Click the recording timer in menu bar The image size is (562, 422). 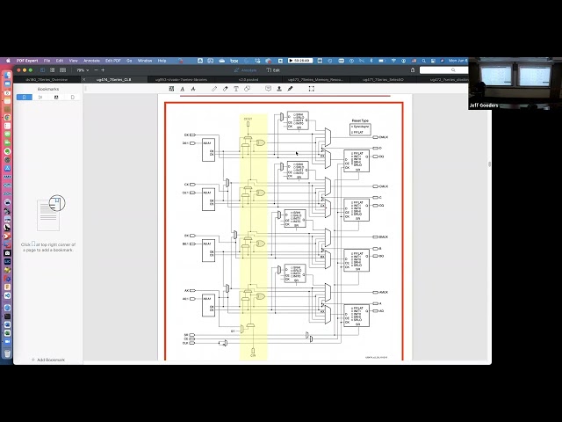pyautogui.click(x=300, y=61)
